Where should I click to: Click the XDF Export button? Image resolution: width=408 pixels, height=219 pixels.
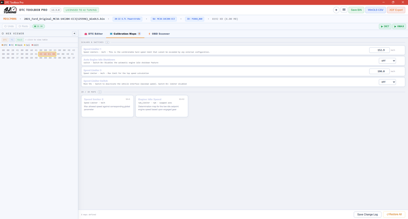(x=396, y=10)
